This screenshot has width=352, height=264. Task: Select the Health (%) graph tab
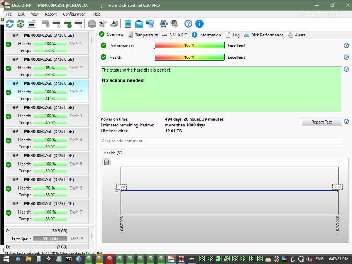[x=113, y=153]
